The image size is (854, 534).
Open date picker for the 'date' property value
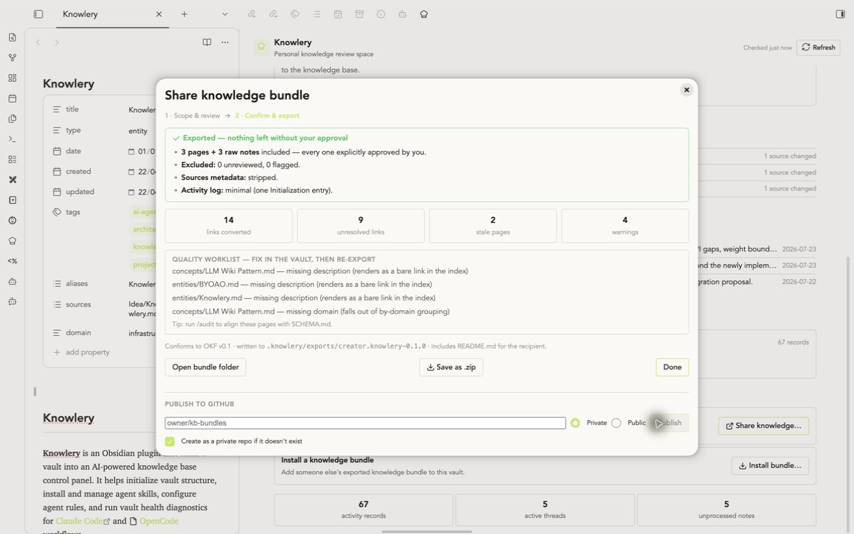[x=131, y=152]
